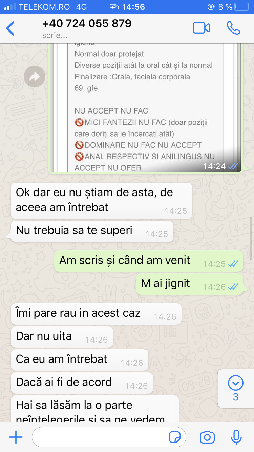Tap the "Dar nu uita" message bubble
254x452 pixels.
tap(62, 337)
